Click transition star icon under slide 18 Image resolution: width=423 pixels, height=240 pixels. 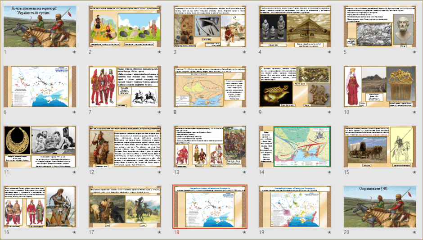click(x=244, y=232)
